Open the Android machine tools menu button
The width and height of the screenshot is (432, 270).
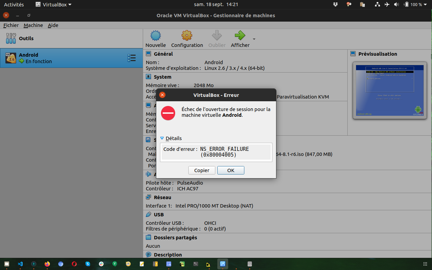[x=132, y=58]
